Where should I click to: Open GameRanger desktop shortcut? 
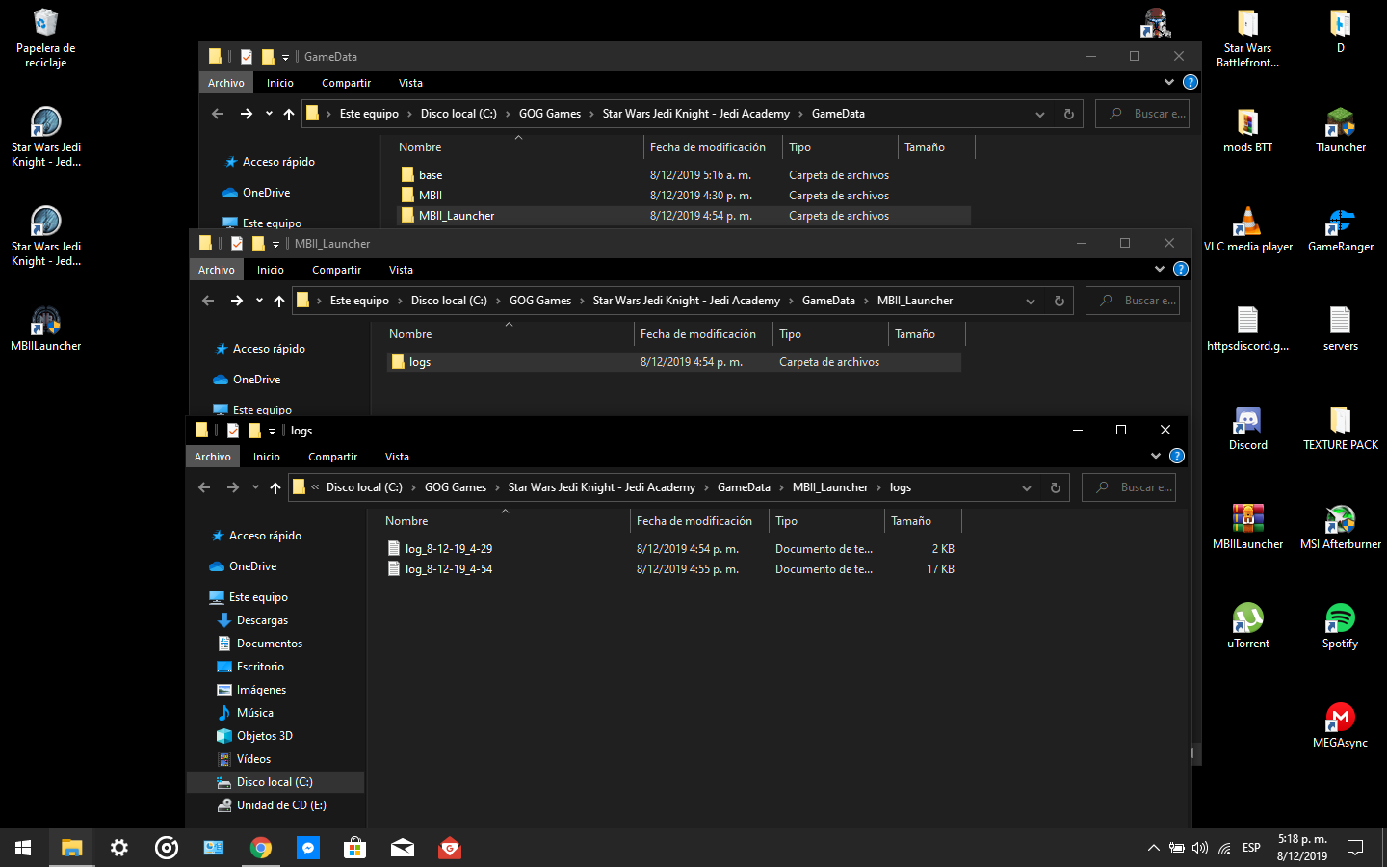[x=1340, y=223]
